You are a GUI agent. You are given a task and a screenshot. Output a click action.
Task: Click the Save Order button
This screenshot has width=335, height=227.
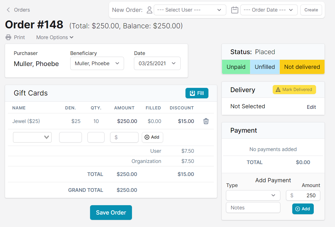click(111, 213)
